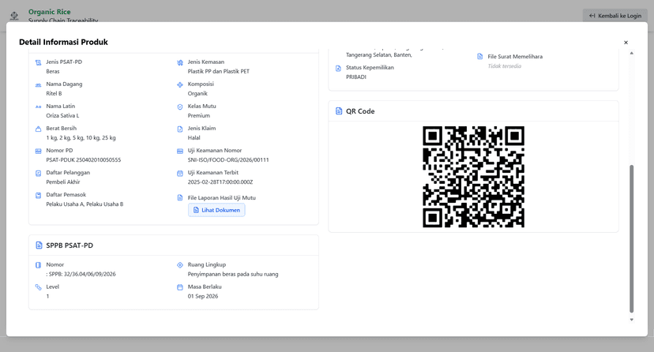Click the Ruang Lingkup icon
This screenshot has height=352, width=654.
[x=180, y=265]
